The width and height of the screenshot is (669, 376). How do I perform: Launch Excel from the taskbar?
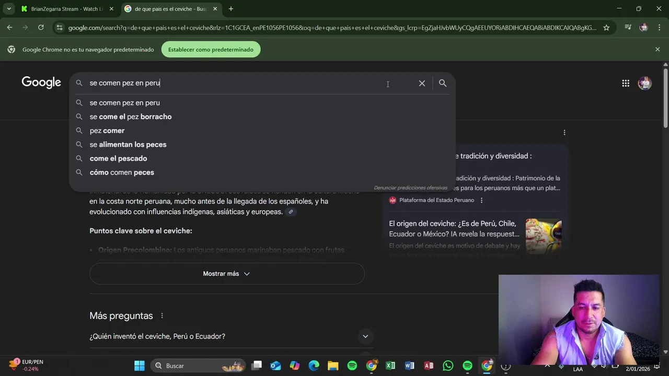[390, 366]
